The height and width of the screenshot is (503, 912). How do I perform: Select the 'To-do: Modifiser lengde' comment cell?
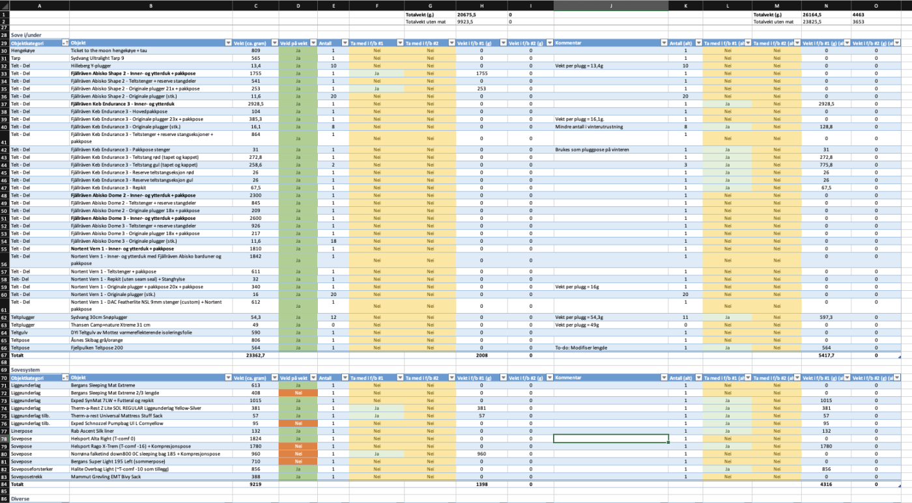610,347
